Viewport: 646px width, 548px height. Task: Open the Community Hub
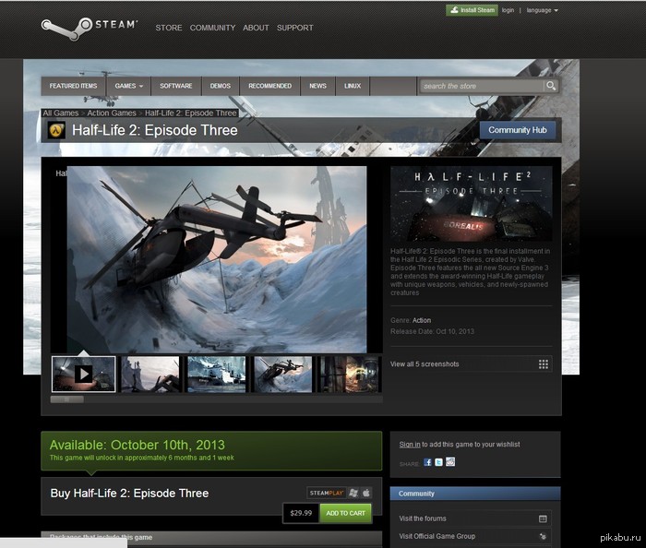tap(518, 130)
